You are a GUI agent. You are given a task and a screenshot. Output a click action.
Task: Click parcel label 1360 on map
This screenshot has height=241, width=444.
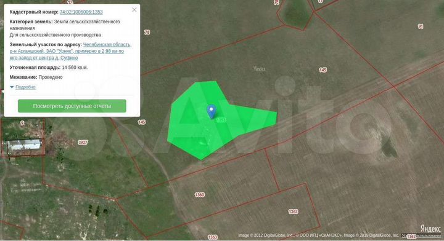pyautogui.click(x=200, y=195)
